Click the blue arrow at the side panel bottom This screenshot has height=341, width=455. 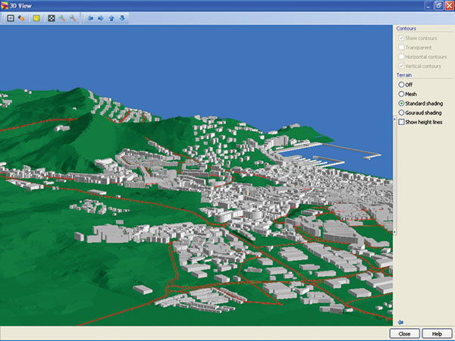point(400,322)
